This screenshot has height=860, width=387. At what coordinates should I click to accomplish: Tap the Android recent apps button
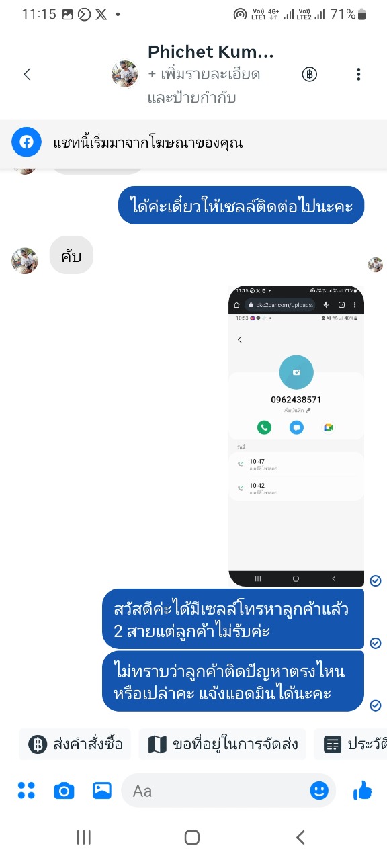(x=84, y=837)
